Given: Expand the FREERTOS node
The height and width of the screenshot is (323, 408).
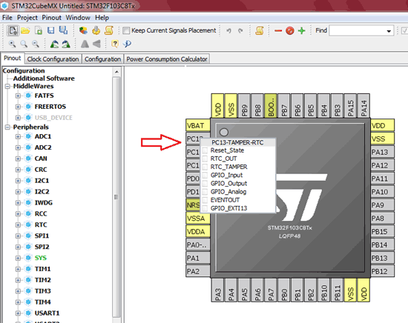Looking at the screenshot, I should pos(18,107).
